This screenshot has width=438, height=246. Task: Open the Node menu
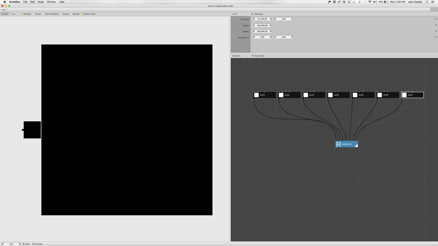click(41, 2)
